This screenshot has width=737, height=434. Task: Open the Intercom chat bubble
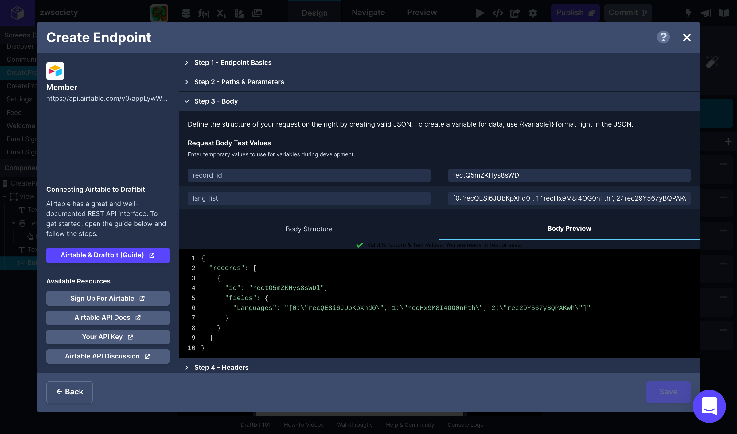click(709, 406)
